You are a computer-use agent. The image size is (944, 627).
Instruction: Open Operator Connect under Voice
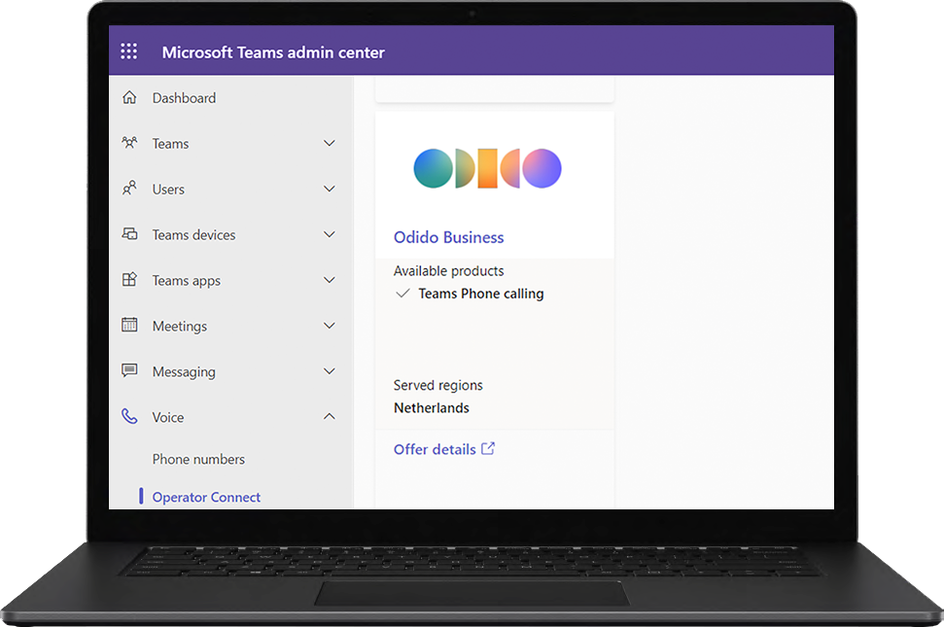pos(206,497)
